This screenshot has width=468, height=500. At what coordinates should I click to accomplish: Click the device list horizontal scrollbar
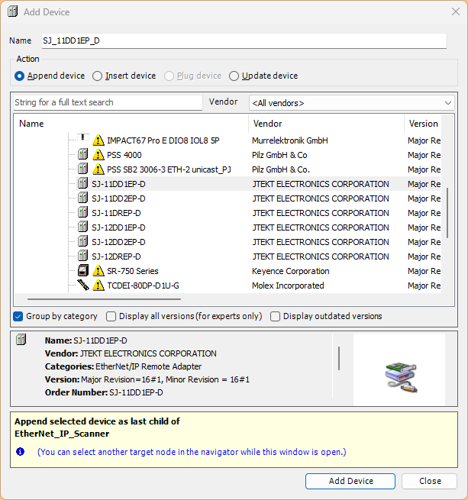coord(104,299)
